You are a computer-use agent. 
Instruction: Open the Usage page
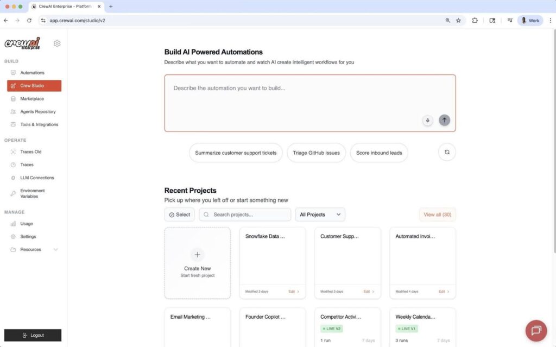(34, 224)
